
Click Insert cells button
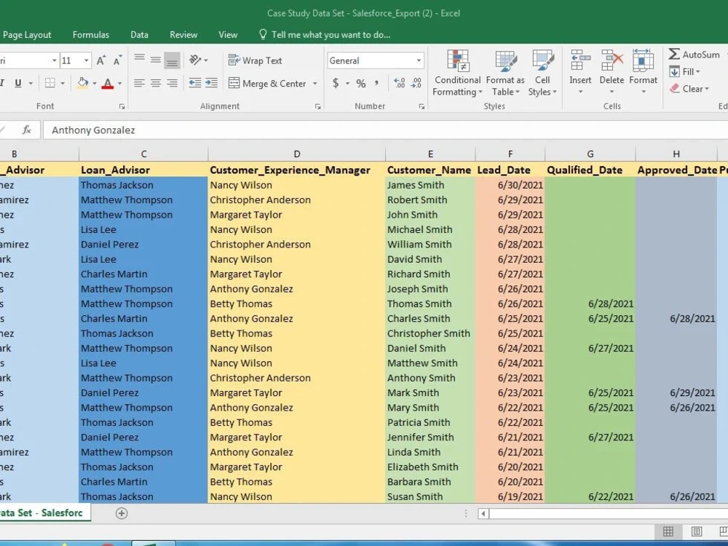pyautogui.click(x=580, y=72)
